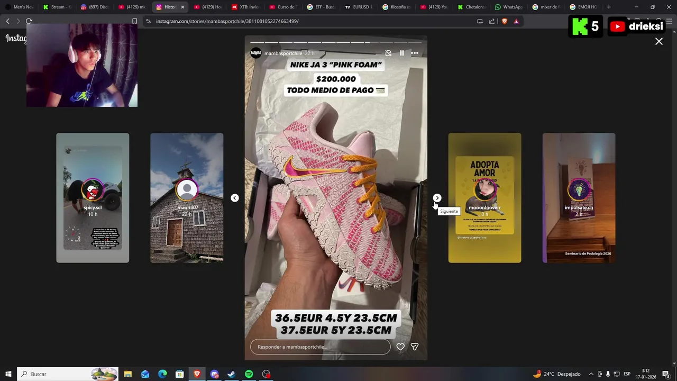Open a new browser tab with plus

(x=609, y=7)
